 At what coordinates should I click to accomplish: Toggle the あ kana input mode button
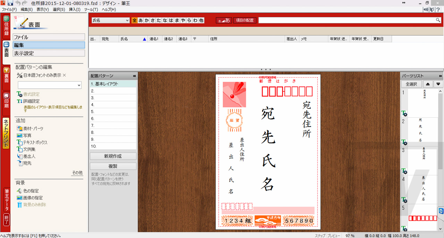tap(224, 20)
